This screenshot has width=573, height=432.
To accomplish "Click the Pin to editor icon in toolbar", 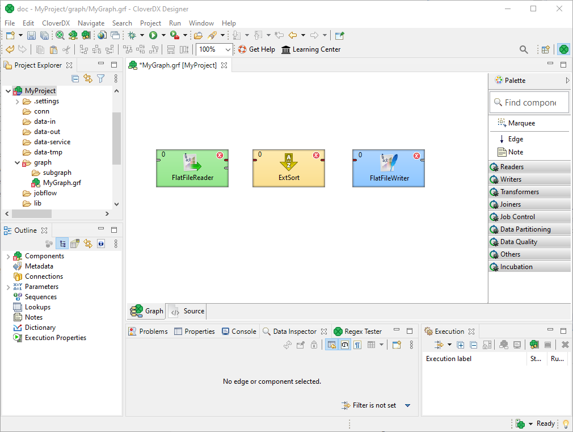I will tap(339, 36).
